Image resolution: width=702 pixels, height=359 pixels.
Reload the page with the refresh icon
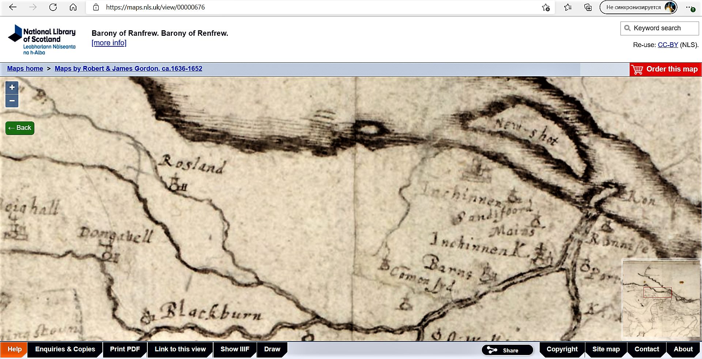pyautogui.click(x=53, y=7)
